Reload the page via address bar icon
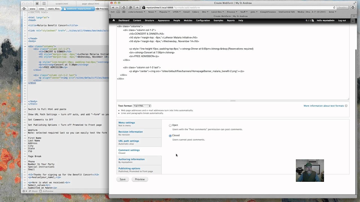The height and width of the screenshot is (202, 360). [334, 8]
